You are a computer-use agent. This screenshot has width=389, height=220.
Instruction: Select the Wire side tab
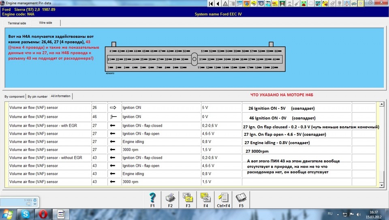click(x=46, y=23)
